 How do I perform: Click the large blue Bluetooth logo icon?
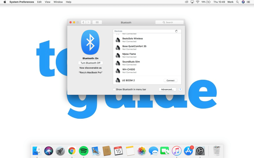pos(90,43)
